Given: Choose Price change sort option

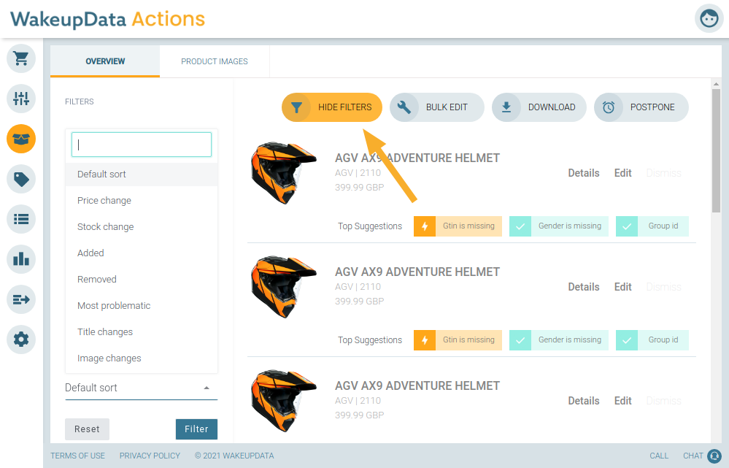Looking at the screenshot, I should 142,201.
